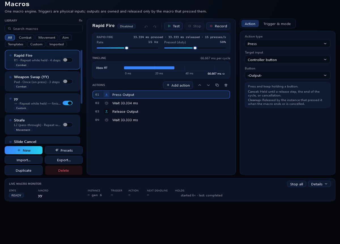Screen dimensions: 340x244
Task: Adjust the Rate slider handle
Action: click(127, 48)
